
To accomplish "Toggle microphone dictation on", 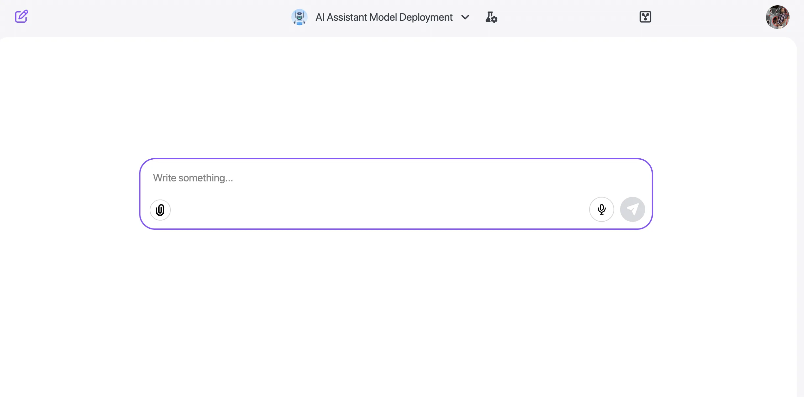I will click(x=601, y=209).
